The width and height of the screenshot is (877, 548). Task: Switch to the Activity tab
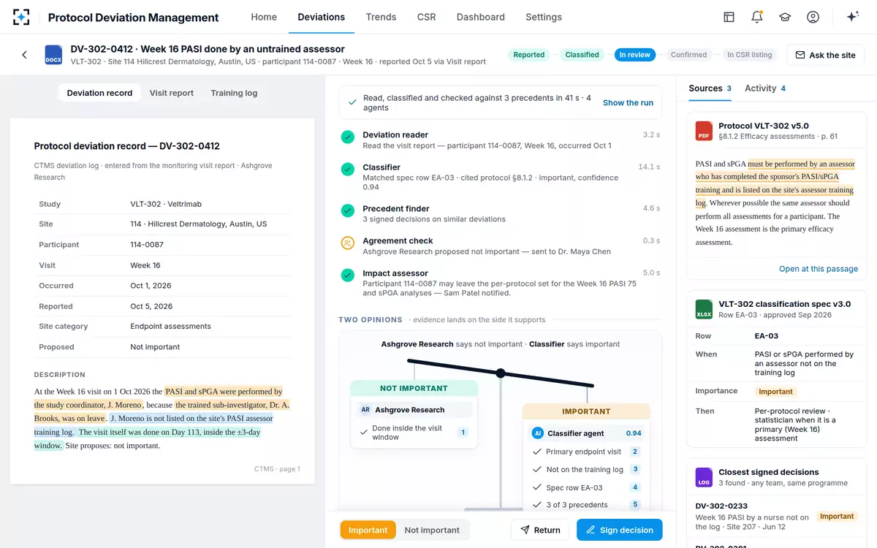[765, 88]
